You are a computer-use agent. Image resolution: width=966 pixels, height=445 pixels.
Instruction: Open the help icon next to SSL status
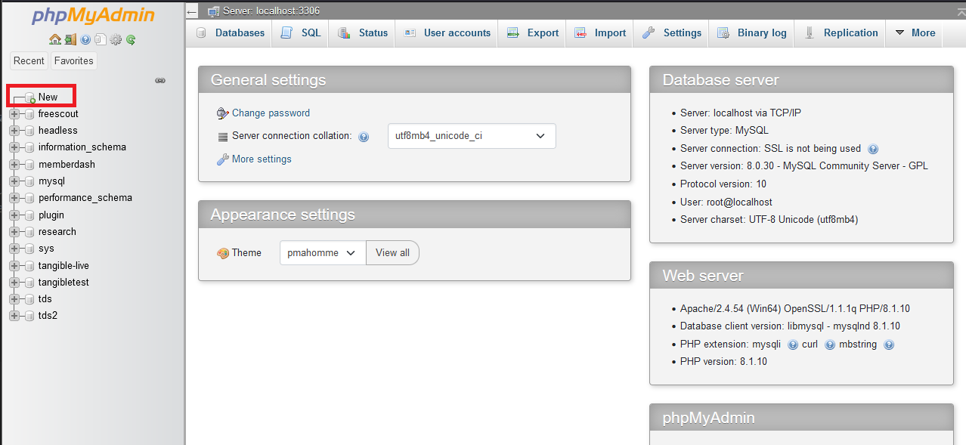pos(873,149)
